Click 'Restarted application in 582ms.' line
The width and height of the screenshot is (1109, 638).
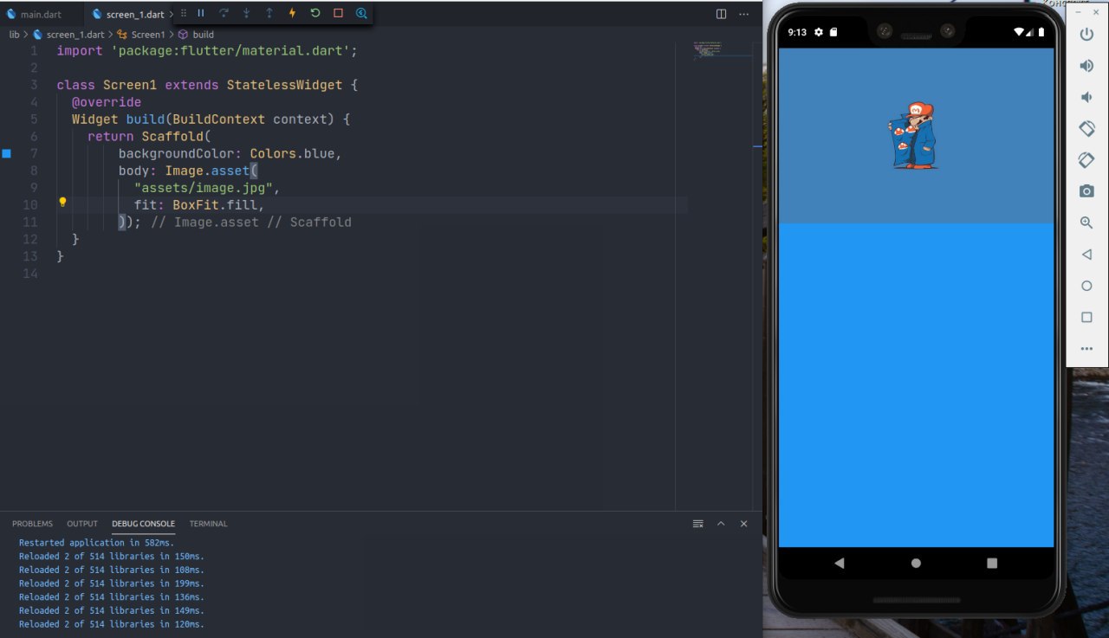(x=97, y=543)
